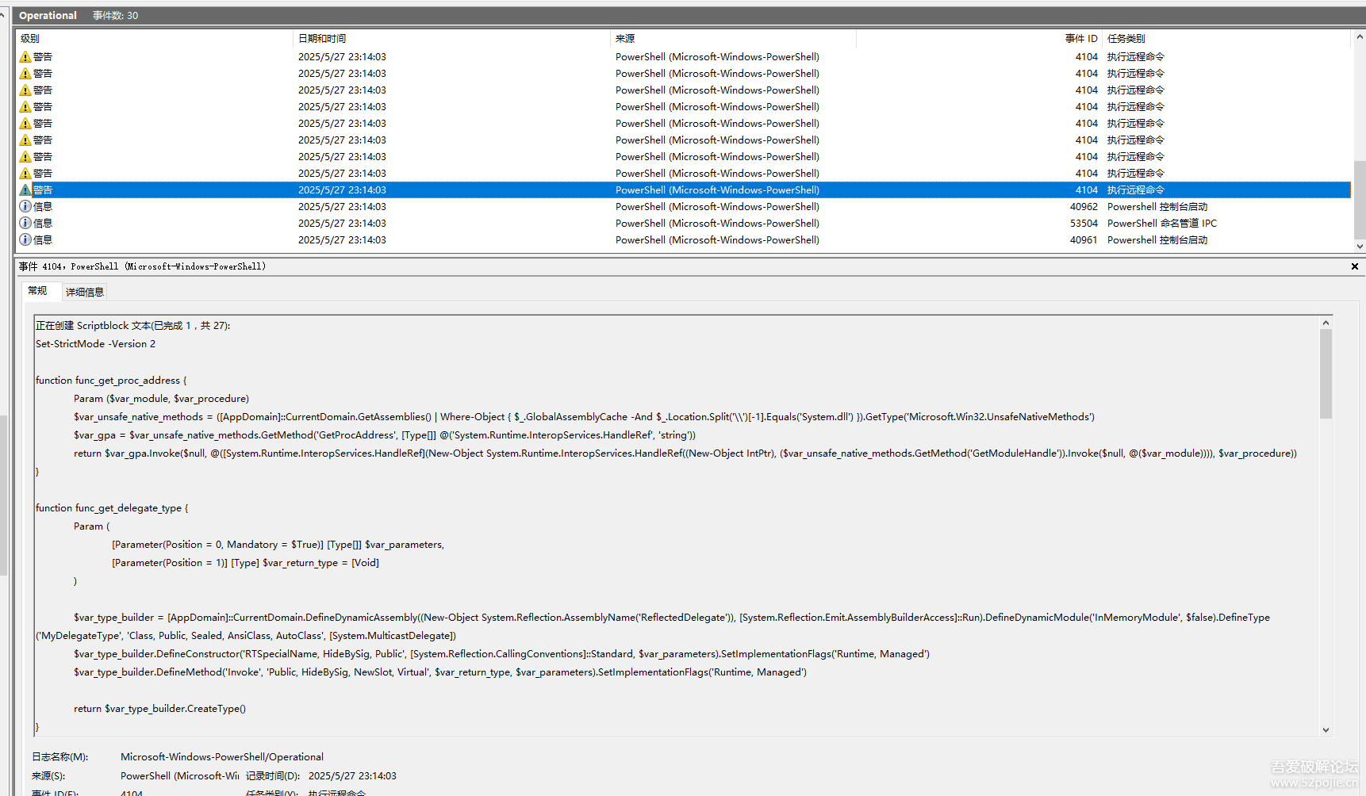Sort events by the 日期和时间 column header
The height and width of the screenshot is (796, 1366).
tap(451, 39)
